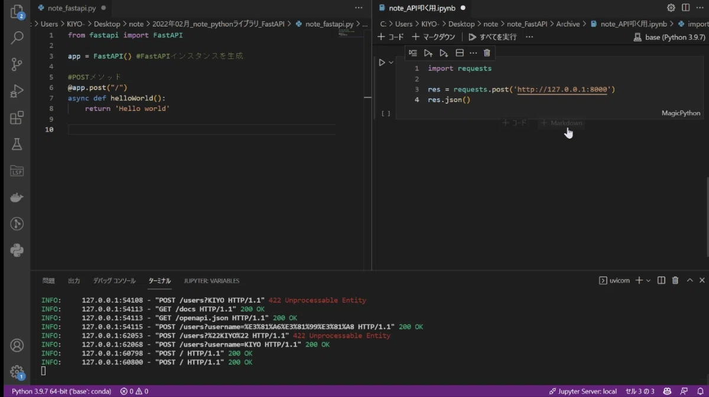Viewport: 709px width, 397px height.
Task: Open the Docker view
Action: click(17, 198)
